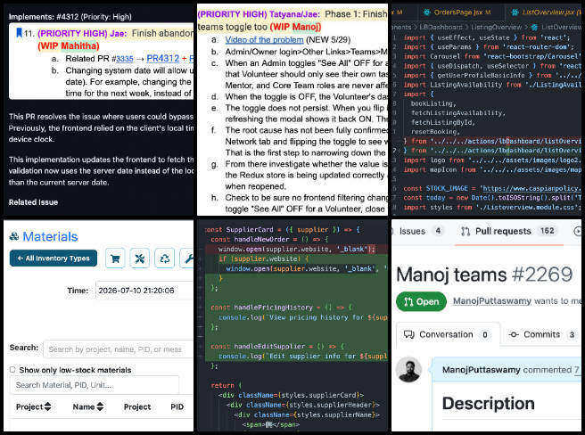Image resolution: width=585 pixels, height=435 pixels.
Task: Click the Materials heading icon
Action: coord(14,236)
